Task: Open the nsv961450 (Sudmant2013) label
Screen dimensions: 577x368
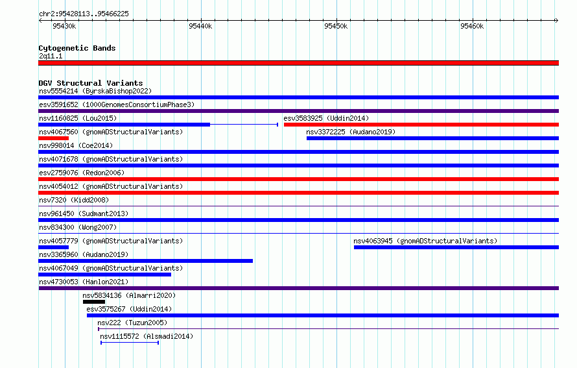Action: point(84,214)
